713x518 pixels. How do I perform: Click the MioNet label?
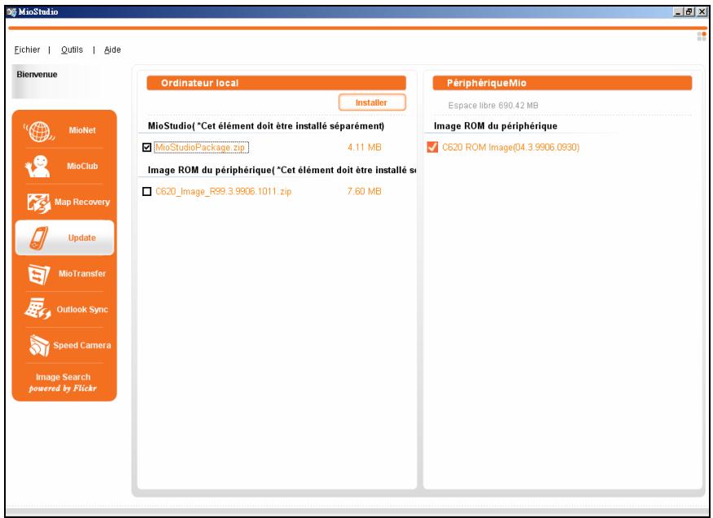coord(82,130)
